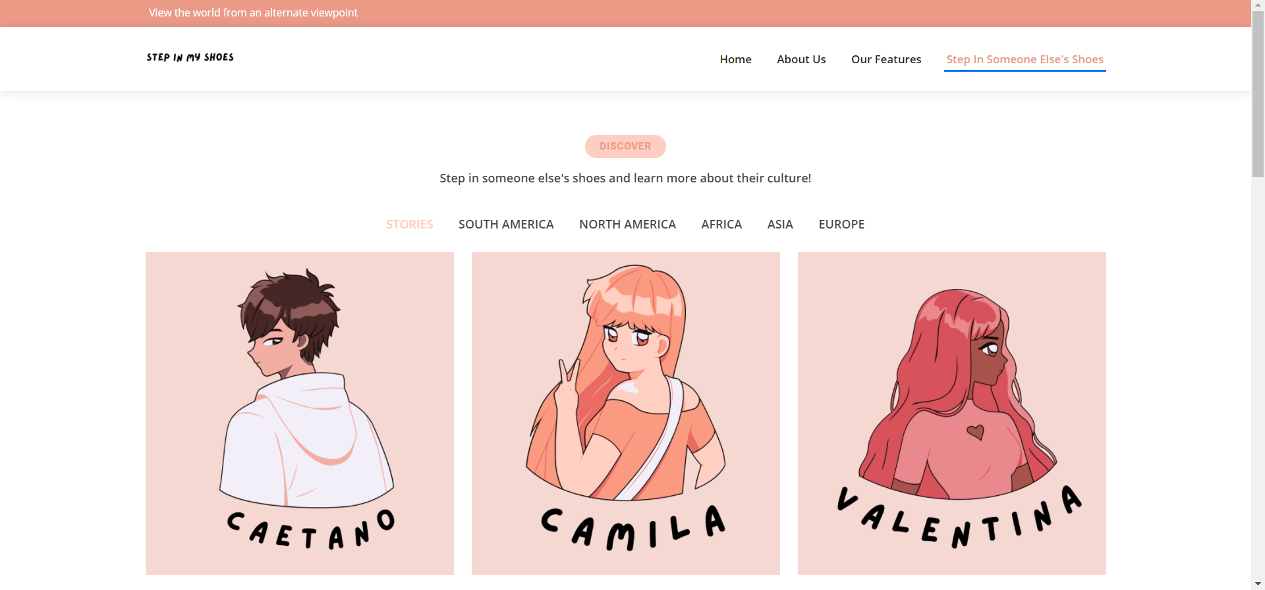The width and height of the screenshot is (1265, 590).
Task: Click the scrollbar down arrow
Action: point(1258,584)
